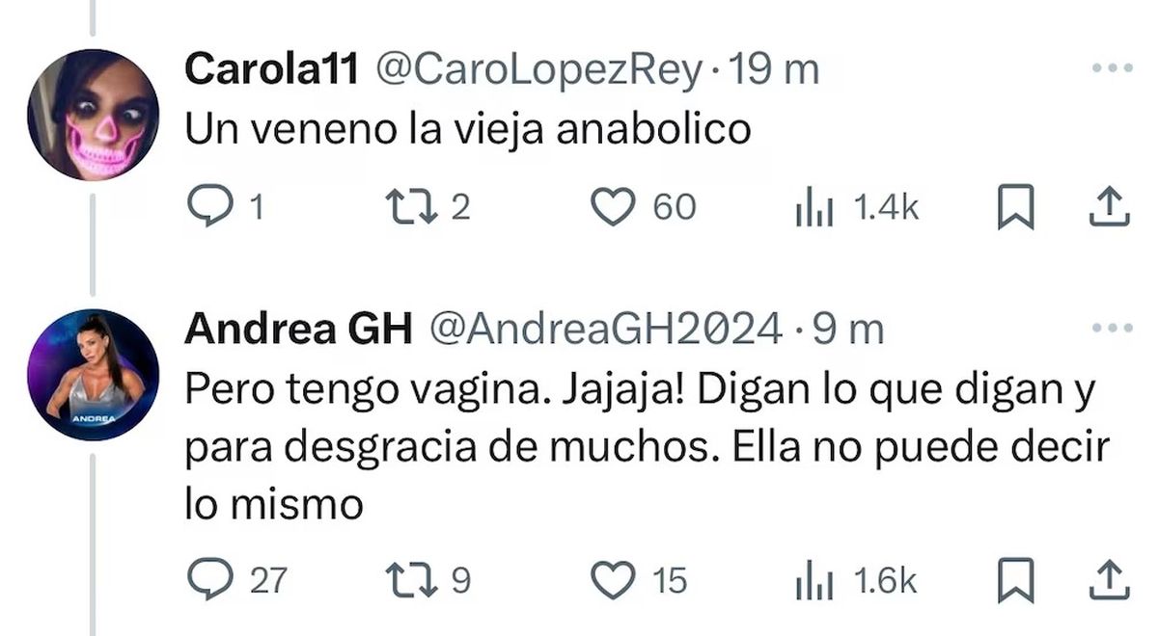Image resolution: width=1158 pixels, height=636 pixels.
Task: Open Andrea GH's profile avatar
Action: (93, 375)
